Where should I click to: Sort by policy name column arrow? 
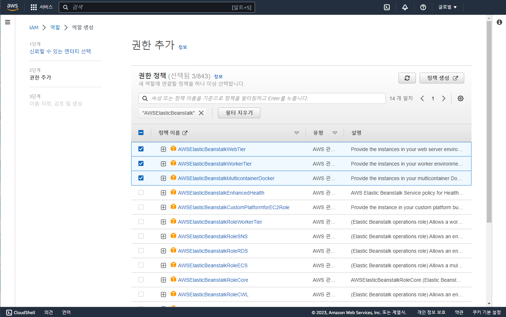click(297, 133)
